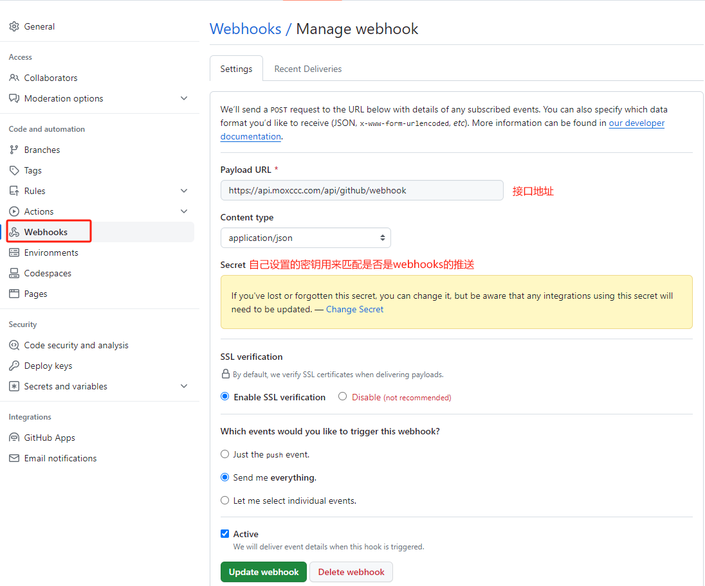Click the Change Secret link
Screen dimensions: 705x586
click(354, 309)
